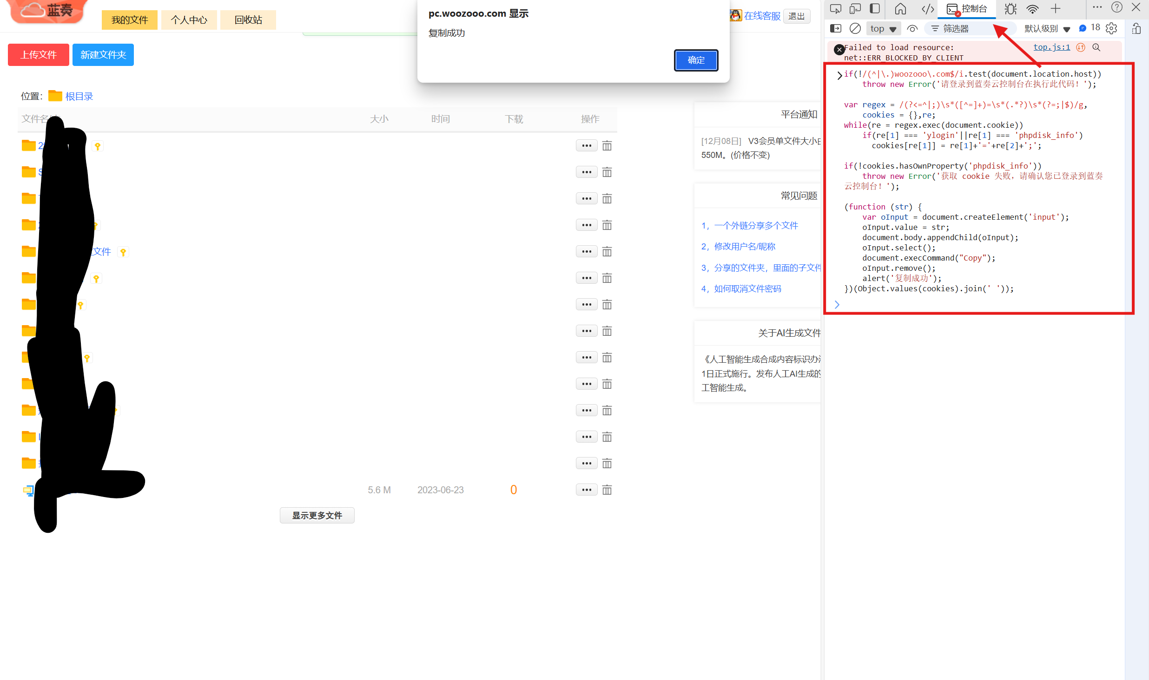Screen dimensions: 1149x680
Task: Open the top.js:1 source link
Action: 1051,47
